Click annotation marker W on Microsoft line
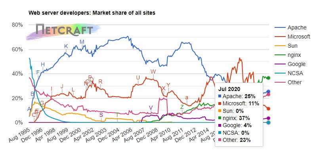Image resolution: width=317 pixels, height=151 pixels. click(153, 72)
